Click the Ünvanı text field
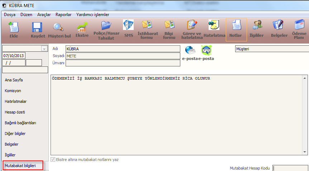The height and width of the screenshot is (171, 309). pyautogui.click(x=123, y=63)
